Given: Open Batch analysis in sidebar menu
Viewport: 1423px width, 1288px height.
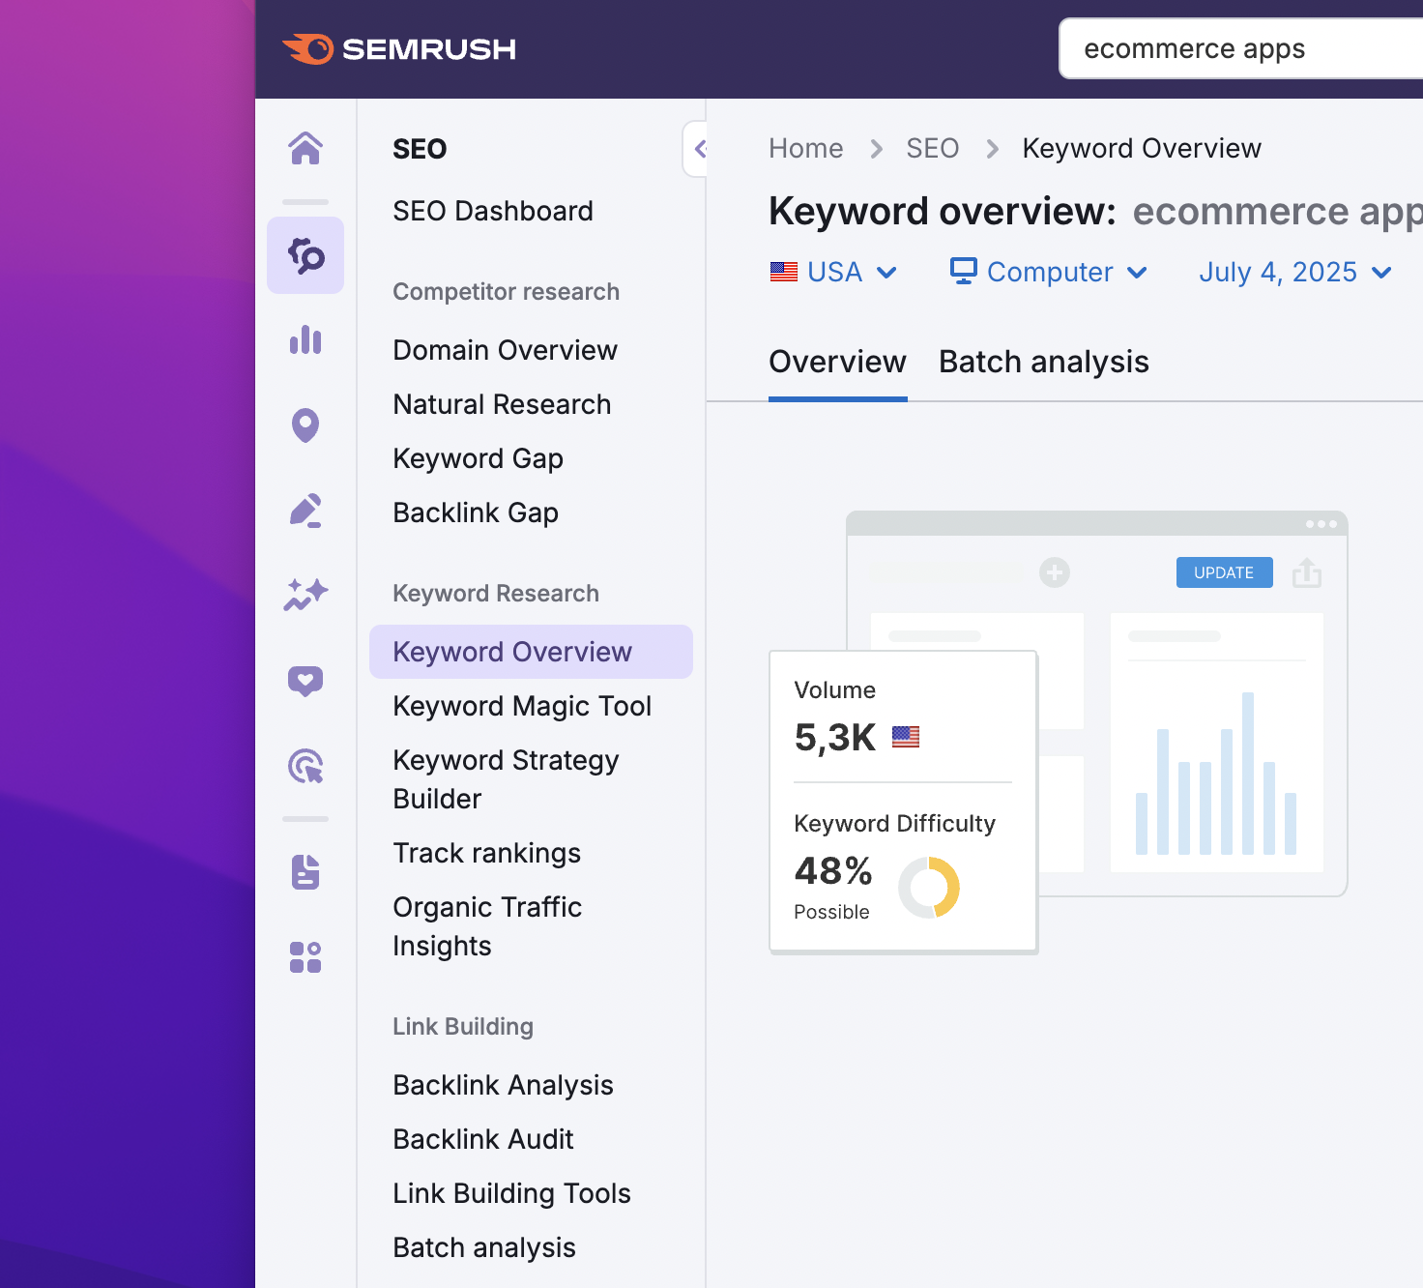Looking at the screenshot, I should pos(484,1247).
